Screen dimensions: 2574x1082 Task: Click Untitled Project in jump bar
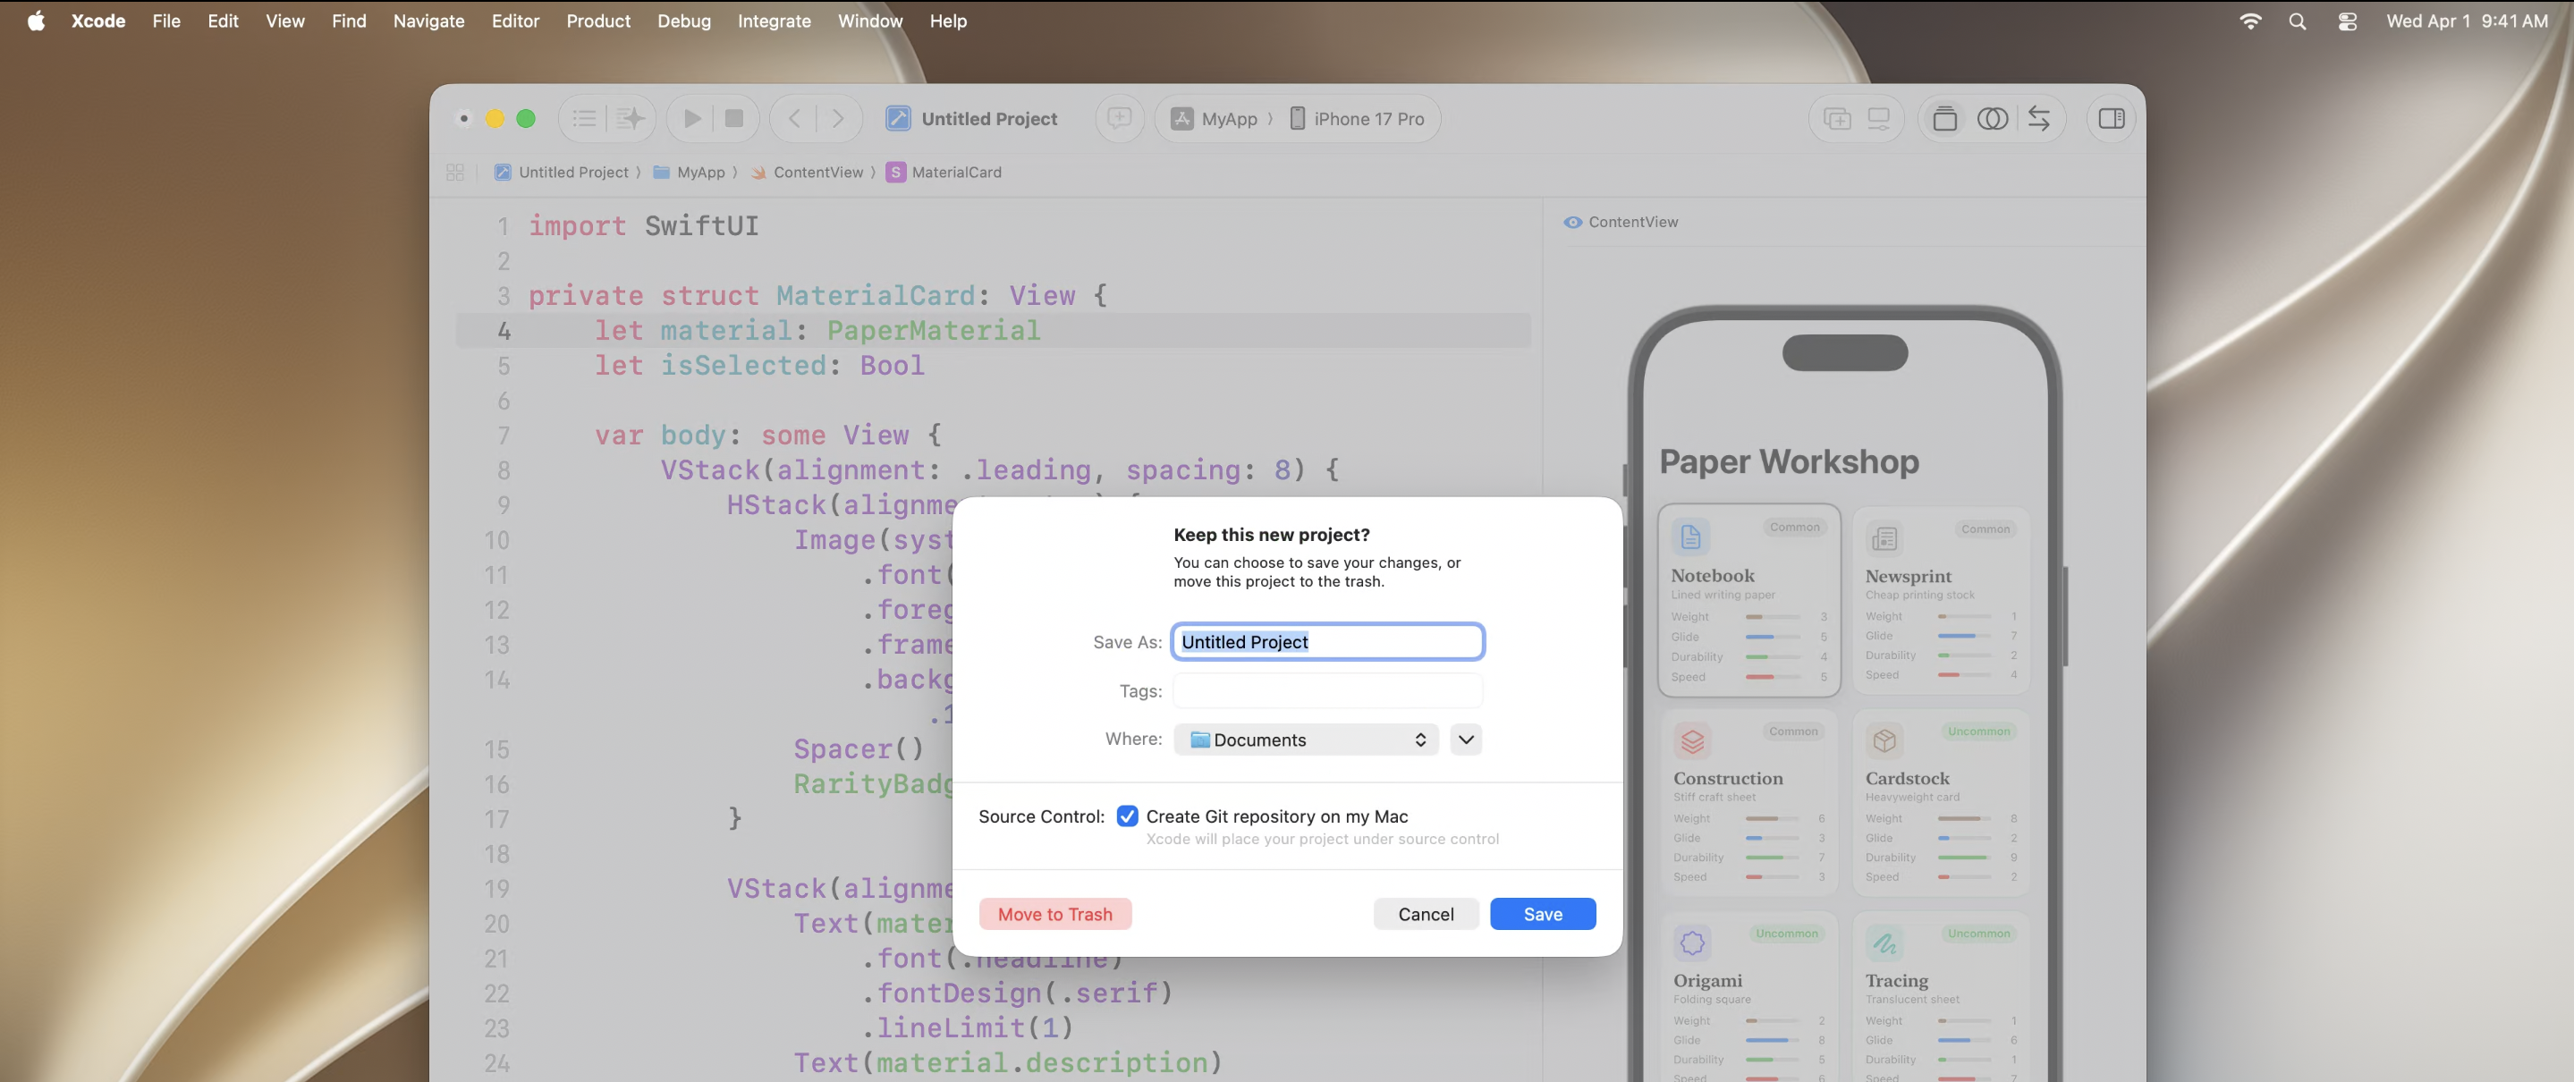(x=563, y=173)
